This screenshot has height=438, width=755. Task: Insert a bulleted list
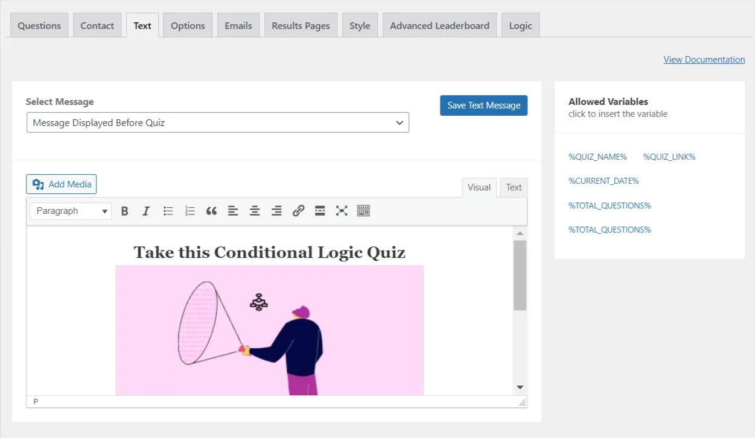(168, 211)
